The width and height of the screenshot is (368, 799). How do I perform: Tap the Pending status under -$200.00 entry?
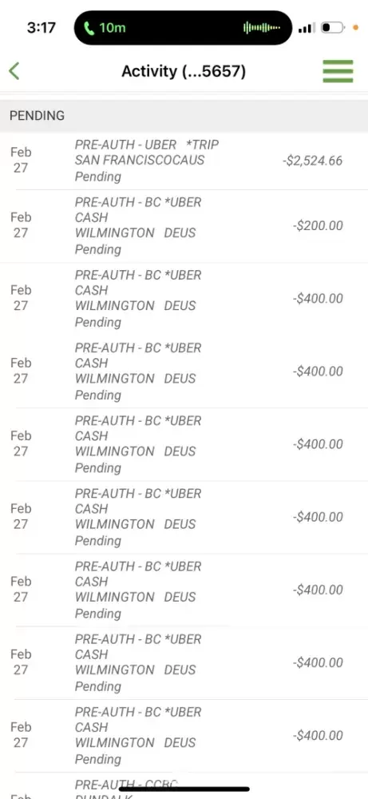[98, 249]
